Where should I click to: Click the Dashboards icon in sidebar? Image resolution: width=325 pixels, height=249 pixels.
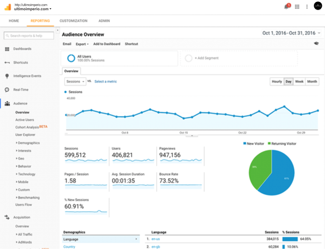pyautogui.click(x=7, y=49)
